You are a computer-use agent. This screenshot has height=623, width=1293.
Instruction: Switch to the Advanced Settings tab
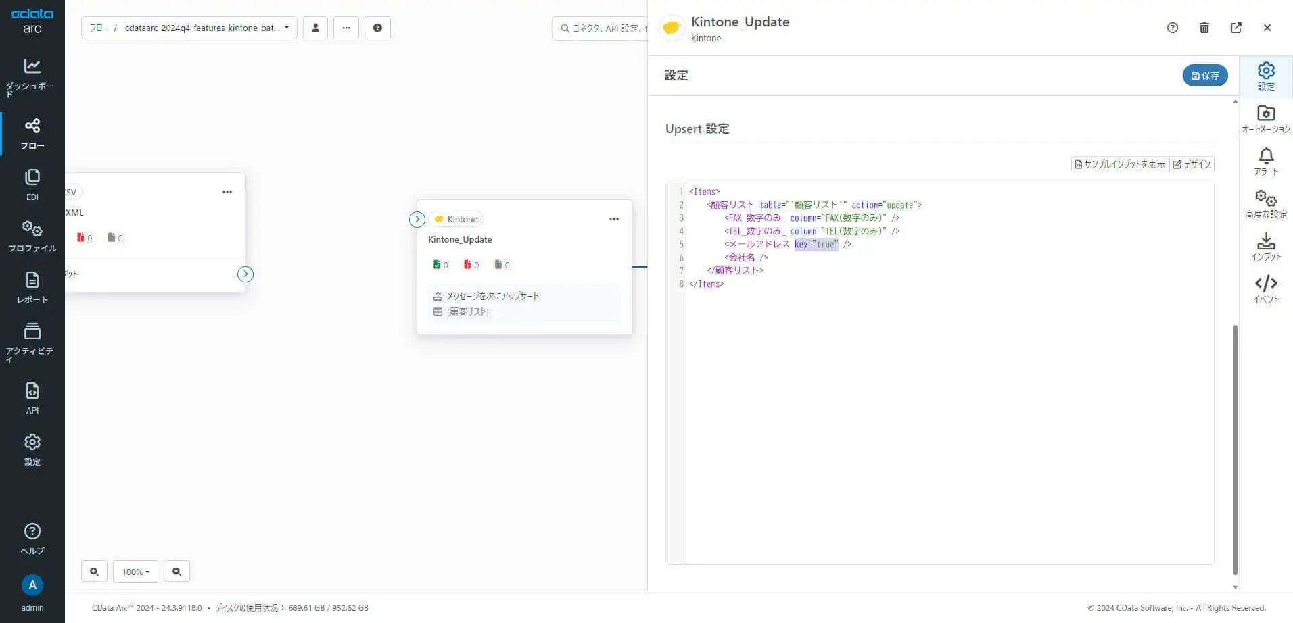tap(1266, 204)
